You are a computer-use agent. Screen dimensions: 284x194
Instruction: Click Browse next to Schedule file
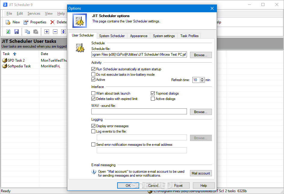click(201, 55)
